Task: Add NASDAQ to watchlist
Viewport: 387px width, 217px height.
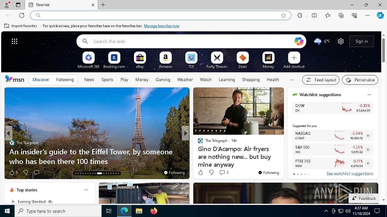Action: (368, 136)
